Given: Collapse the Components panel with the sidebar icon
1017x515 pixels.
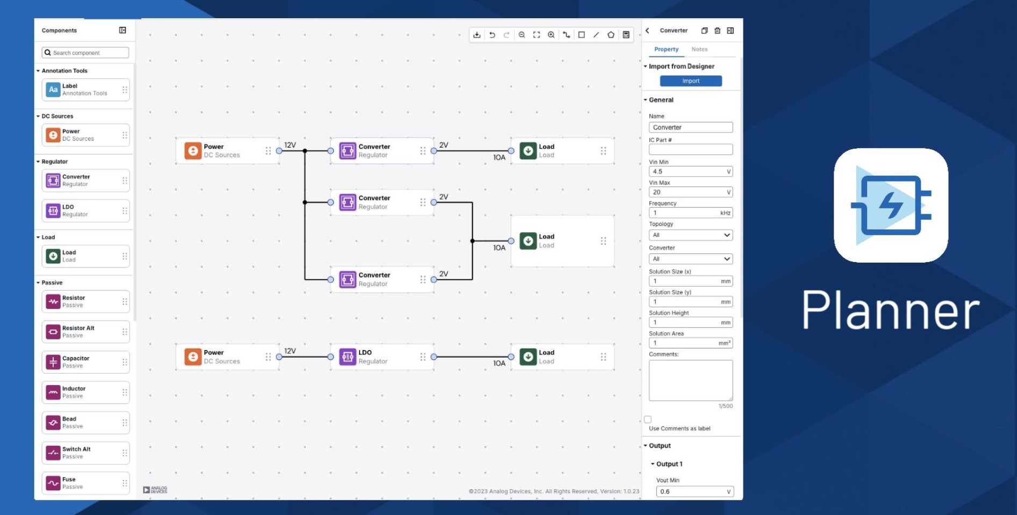Looking at the screenshot, I should pyautogui.click(x=123, y=30).
